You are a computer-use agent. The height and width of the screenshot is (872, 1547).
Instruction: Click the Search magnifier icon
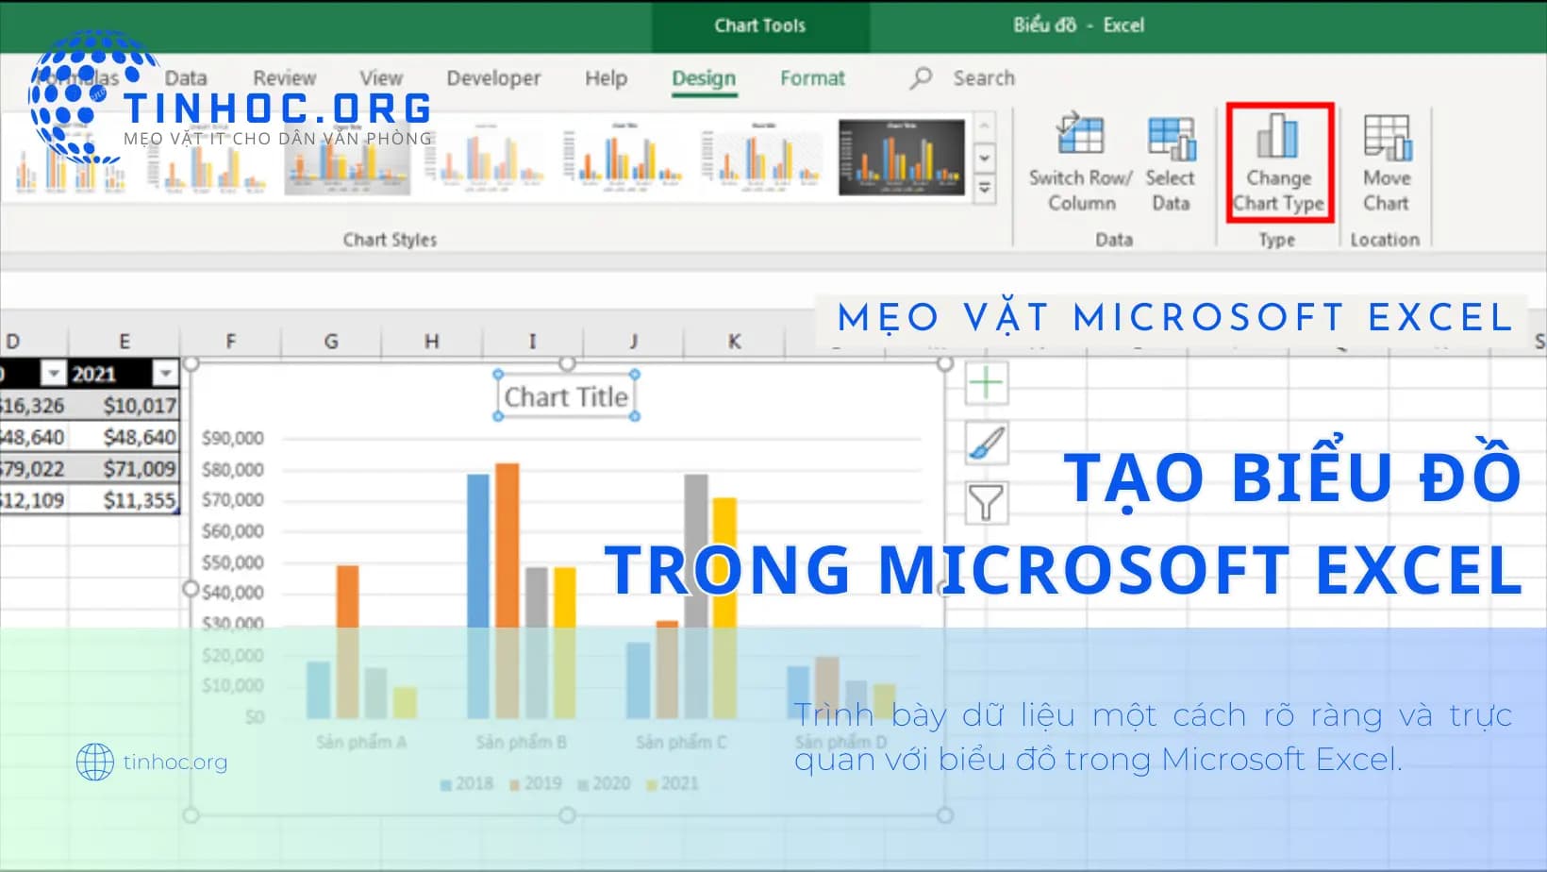click(x=921, y=78)
